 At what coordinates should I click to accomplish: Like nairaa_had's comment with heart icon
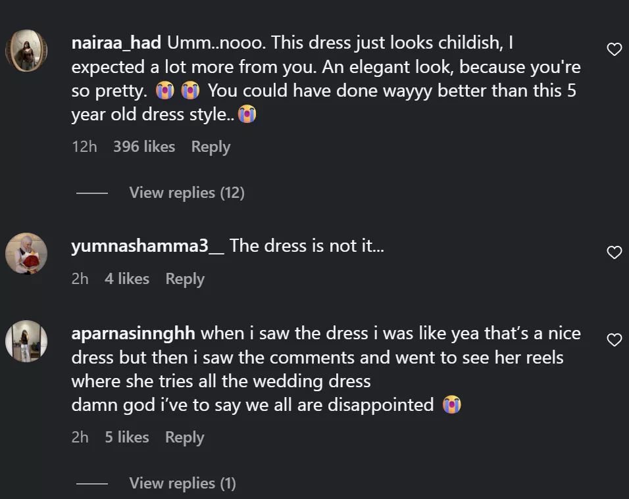pyautogui.click(x=614, y=49)
